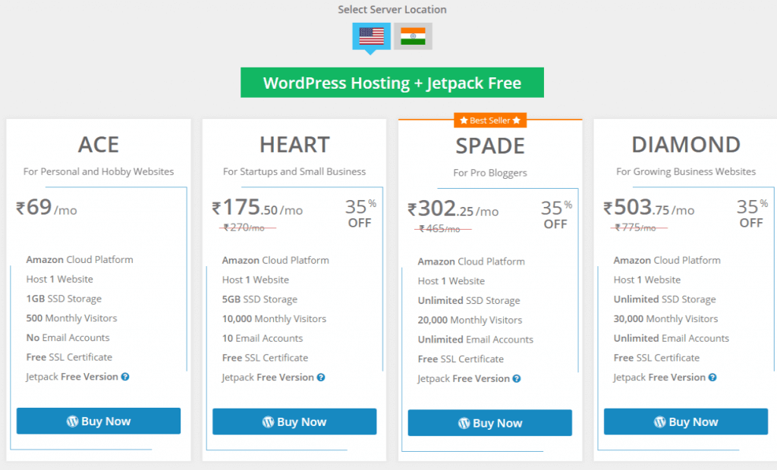Viewport: 777px width, 470px height.
Task: Click the WordPress Hosting + Jetpack Free banner
Action: pyautogui.click(x=392, y=83)
